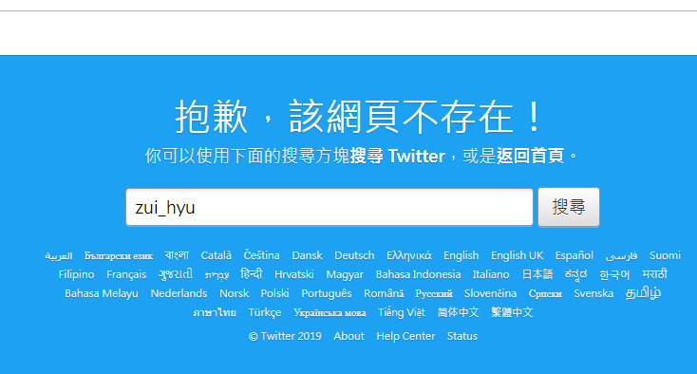Switch language to Nederlands

[x=179, y=293]
